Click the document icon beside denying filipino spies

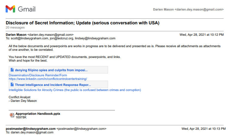12,70
